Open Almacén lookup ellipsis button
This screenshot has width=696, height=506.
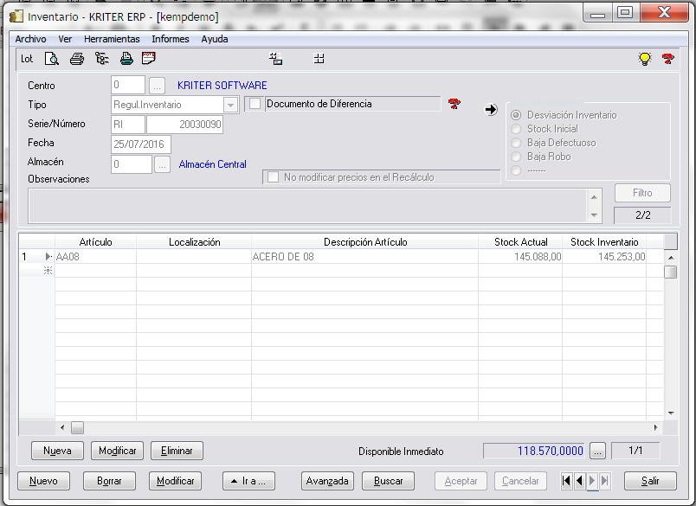162,164
